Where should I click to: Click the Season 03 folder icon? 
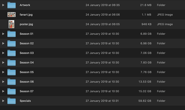coord(11,53)
